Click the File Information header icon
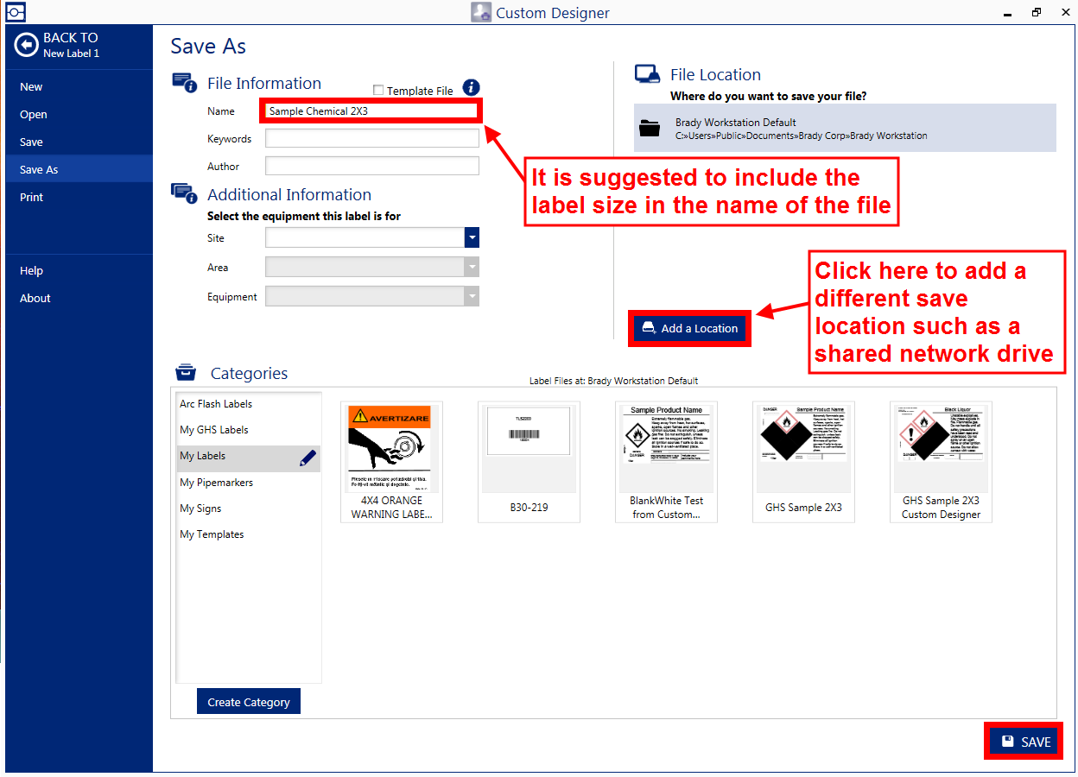This screenshot has width=1078, height=777. (x=185, y=83)
